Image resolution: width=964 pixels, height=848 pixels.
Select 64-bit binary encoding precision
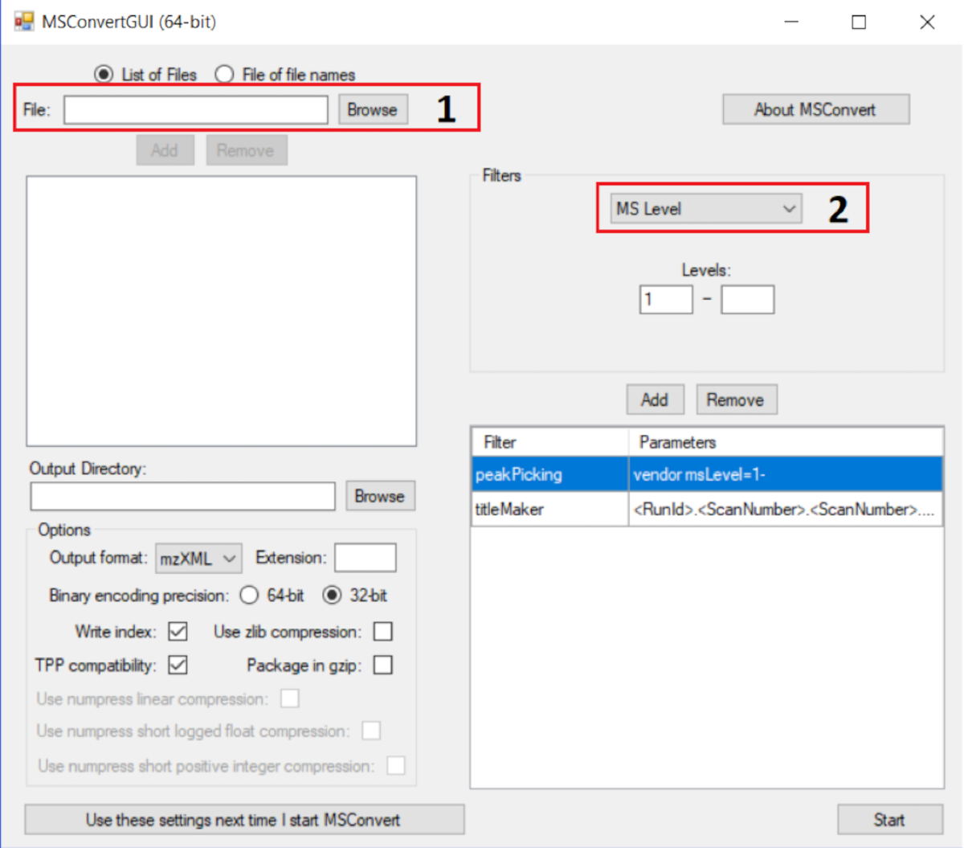pos(249,596)
